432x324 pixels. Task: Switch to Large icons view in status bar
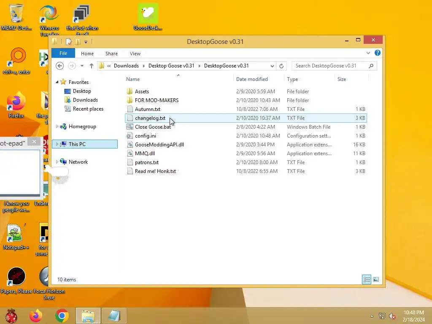tap(376, 279)
